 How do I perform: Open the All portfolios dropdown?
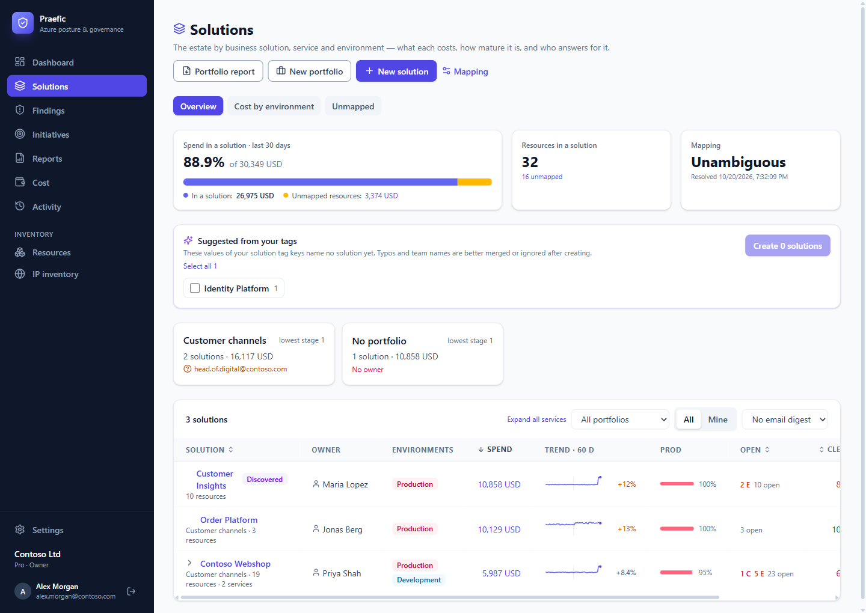click(x=621, y=419)
